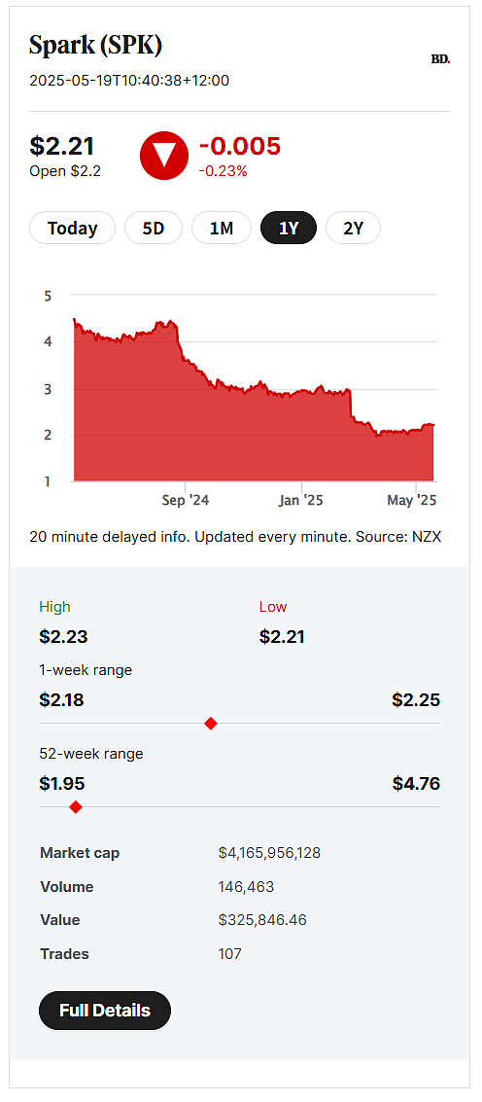Click the $2.21 current price
The image size is (482, 1102).
click(x=62, y=146)
